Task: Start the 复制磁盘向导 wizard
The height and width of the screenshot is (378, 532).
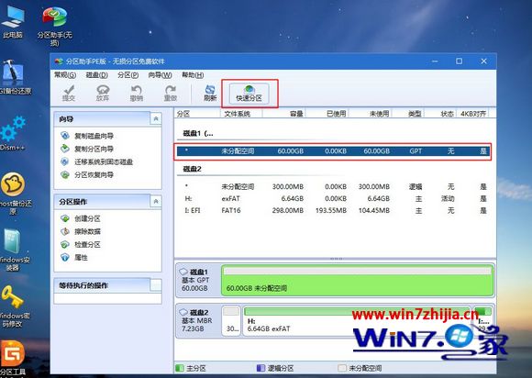Action: click(x=94, y=136)
